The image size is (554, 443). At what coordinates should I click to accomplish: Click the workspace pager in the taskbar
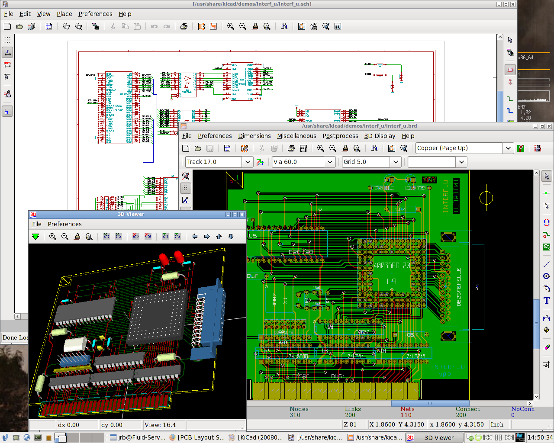[x=79, y=437]
